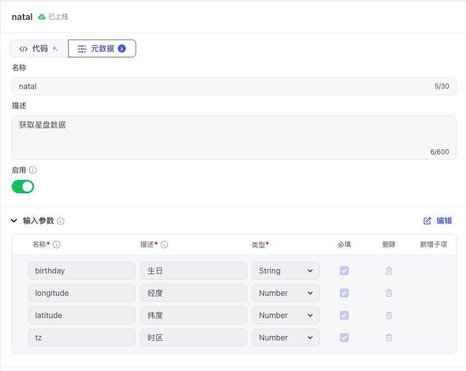This screenshot has width=466, height=371.
Task: Toggle the 启用 switch off
Action: click(23, 187)
